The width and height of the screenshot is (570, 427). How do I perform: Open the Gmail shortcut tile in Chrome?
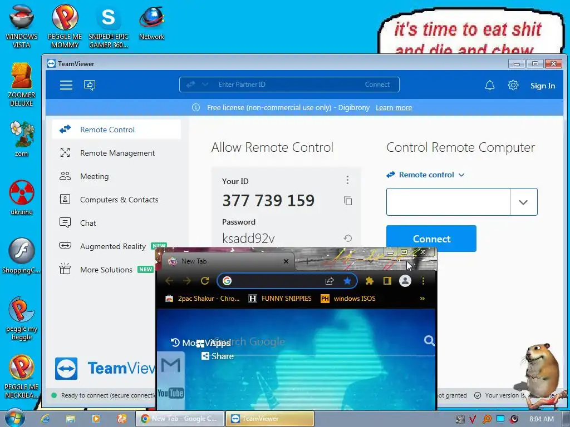pyautogui.click(x=170, y=365)
